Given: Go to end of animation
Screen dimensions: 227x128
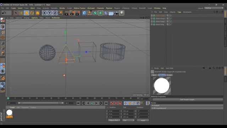Looking at the screenshot, I should pos(106,103).
